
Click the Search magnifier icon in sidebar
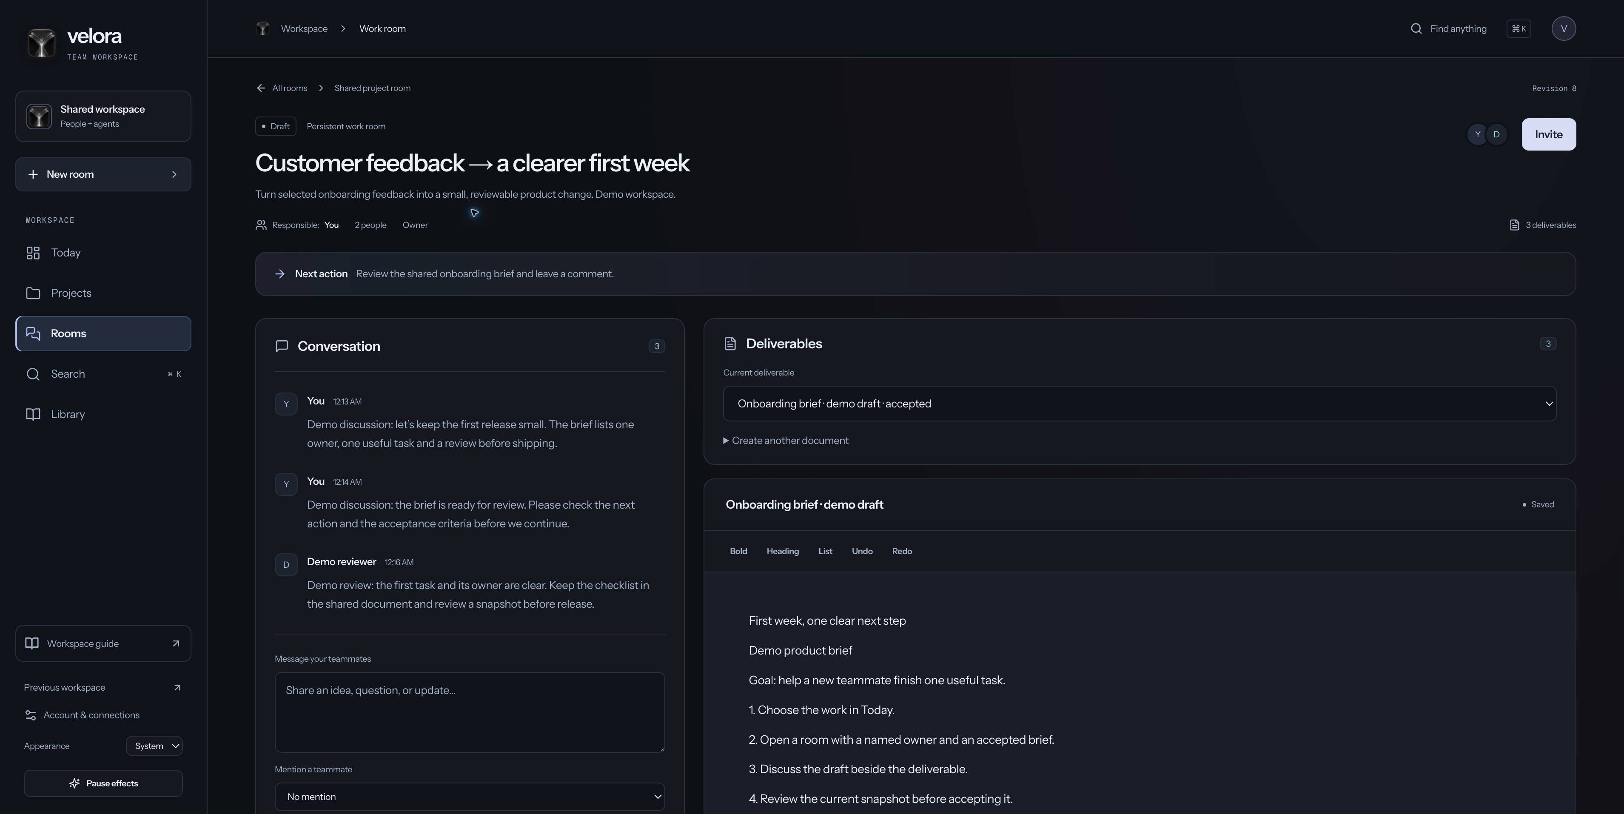[33, 374]
